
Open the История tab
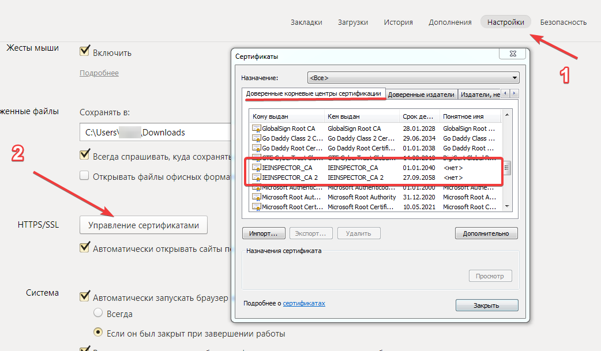pyautogui.click(x=398, y=22)
